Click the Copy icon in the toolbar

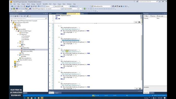click(34, 6)
